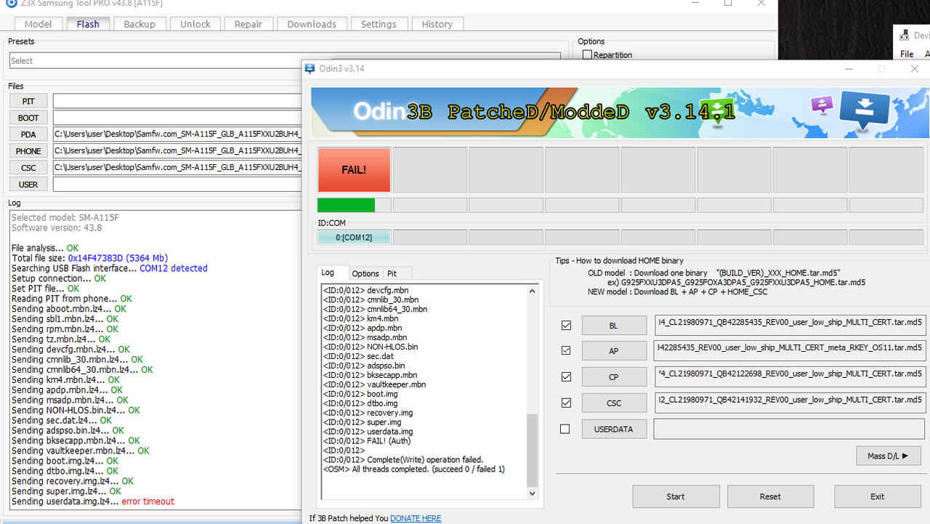Click the Start button in Odin3
The height and width of the screenshot is (524, 930).
click(676, 496)
